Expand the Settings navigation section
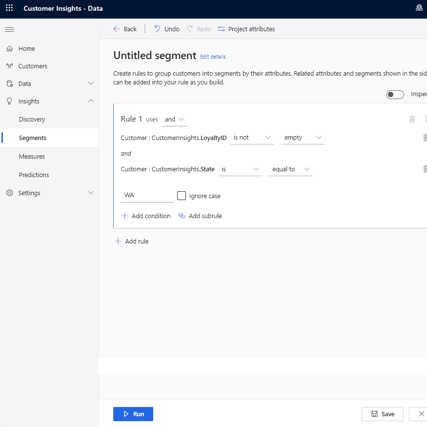 pos(91,193)
